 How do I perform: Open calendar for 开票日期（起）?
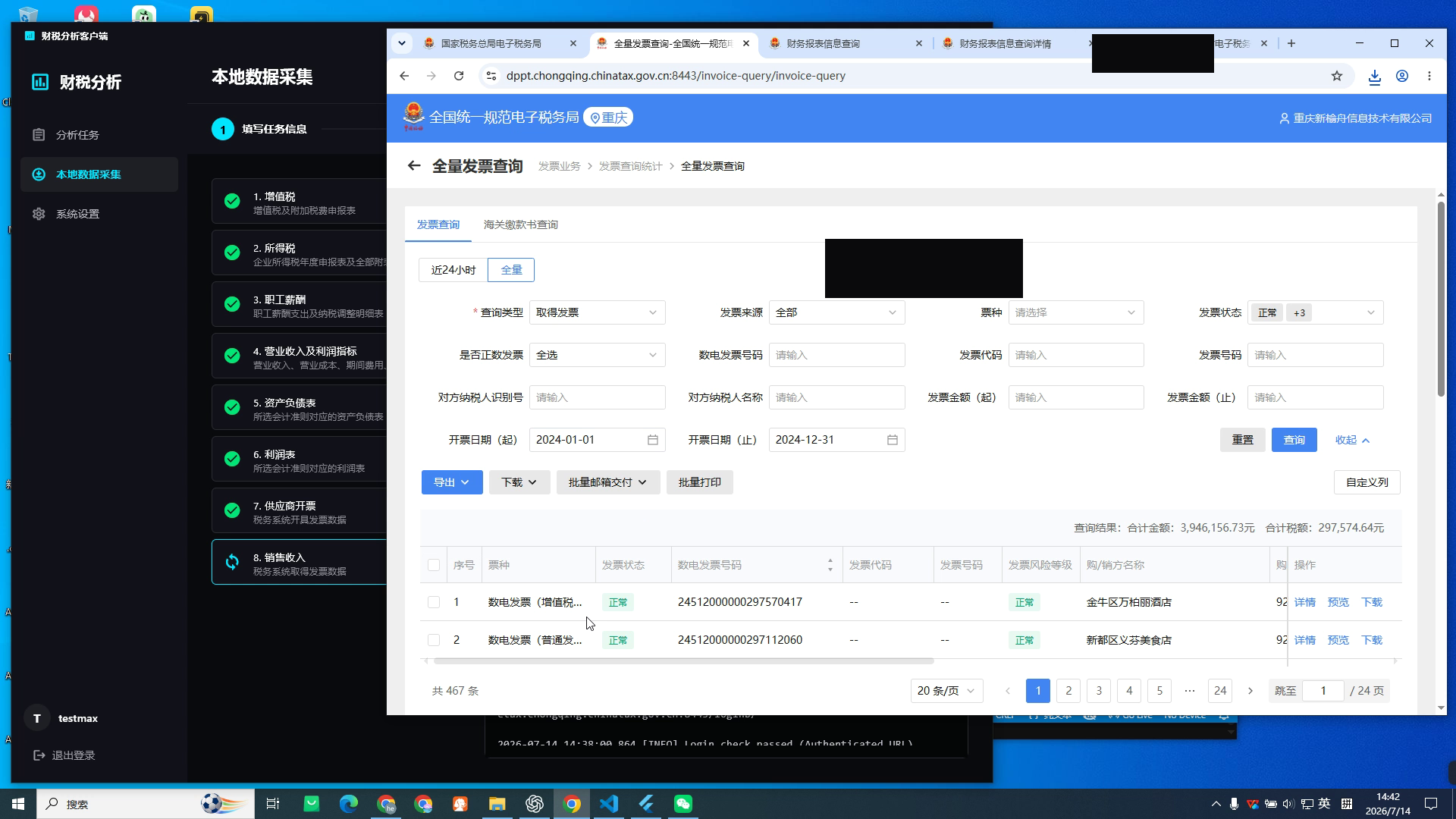point(653,440)
